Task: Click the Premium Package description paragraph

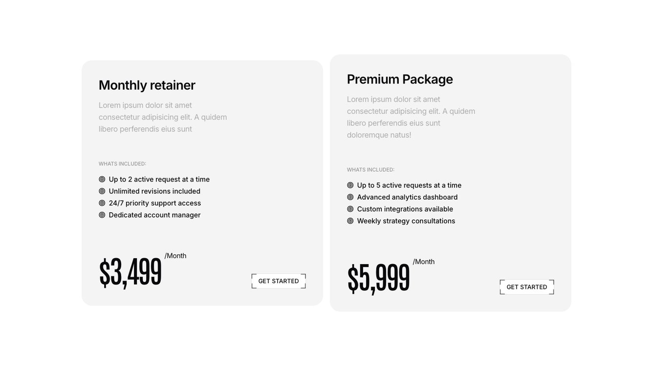Action: (x=411, y=117)
